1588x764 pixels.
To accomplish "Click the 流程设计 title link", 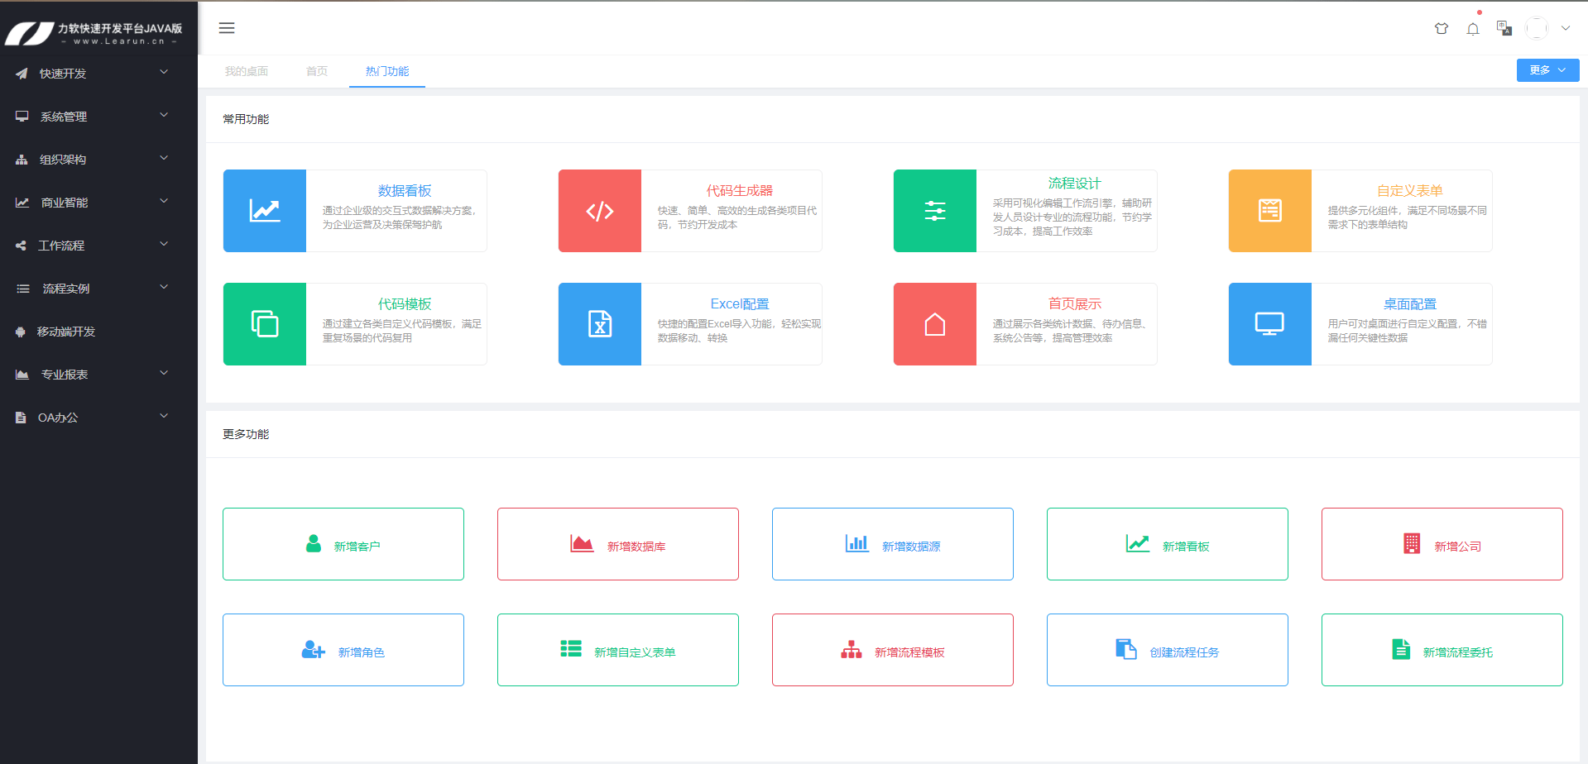I will click(1075, 184).
